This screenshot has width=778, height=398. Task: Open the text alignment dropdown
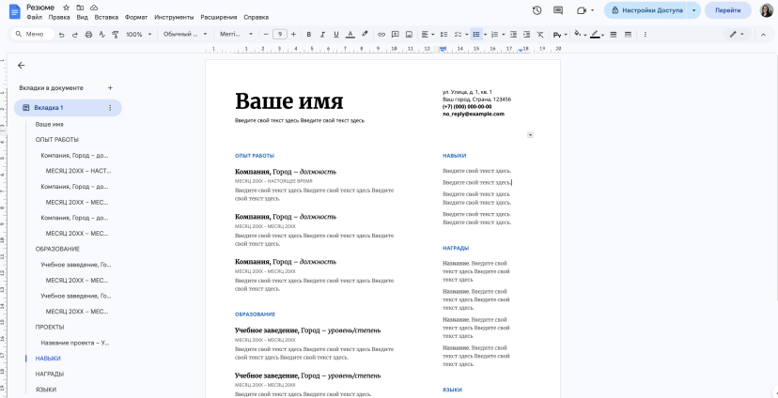click(x=428, y=34)
